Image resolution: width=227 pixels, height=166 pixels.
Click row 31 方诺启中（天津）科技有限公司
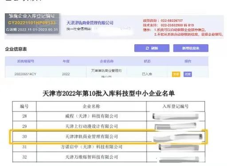[x=109, y=147]
